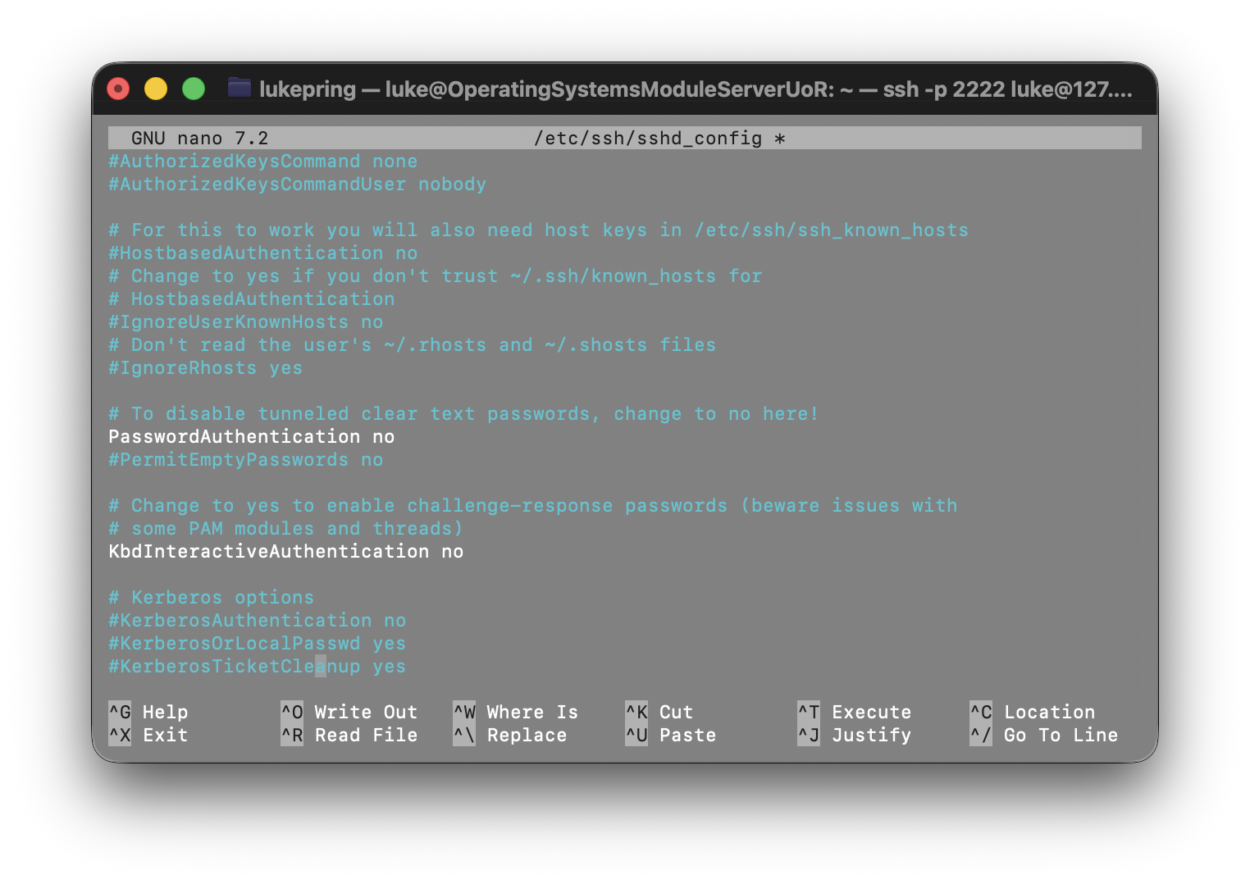This screenshot has height=884, width=1250.
Task: Click the red close window button
Action: pos(119,89)
